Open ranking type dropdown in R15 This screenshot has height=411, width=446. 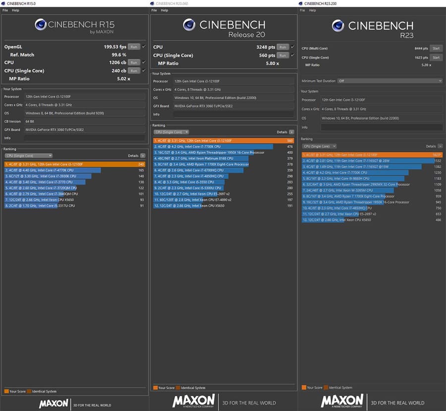[28, 156]
